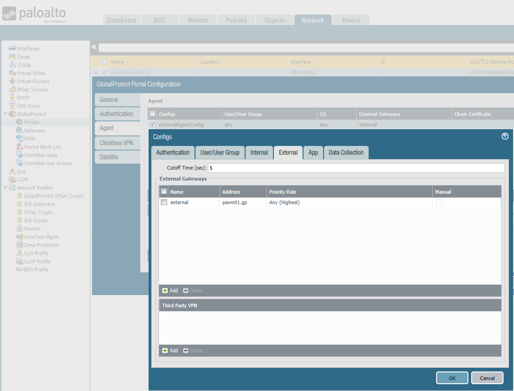This screenshot has height=391, width=514.
Task: Click the Gateways icon under GlobalProtect
Action: pos(20,130)
